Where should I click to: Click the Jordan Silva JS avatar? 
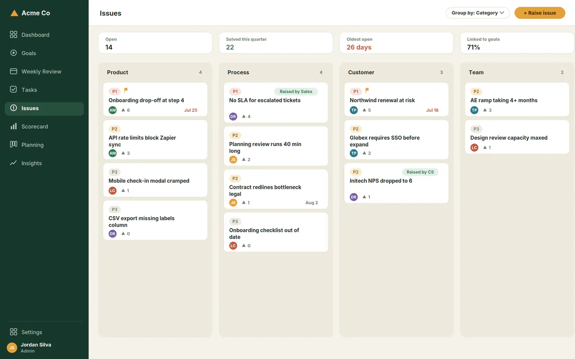(x=11, y=348)
